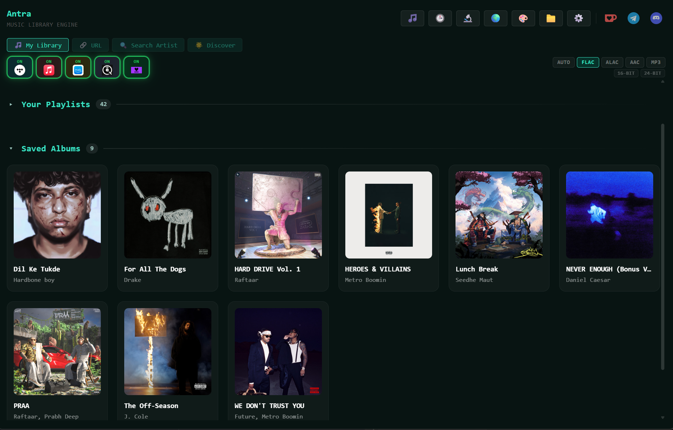This screenshot has height=430, width=673.
Task: Click the Ko-fi donation cup icon
Action: pos(610,18)
